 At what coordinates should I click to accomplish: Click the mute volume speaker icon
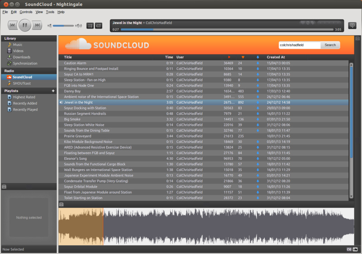click(49, 26)
